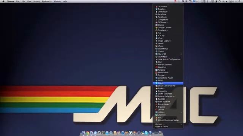Launch iMovie from the applications list
The width and height of the screenshot is (243, 136).
(x=168, y=43)
